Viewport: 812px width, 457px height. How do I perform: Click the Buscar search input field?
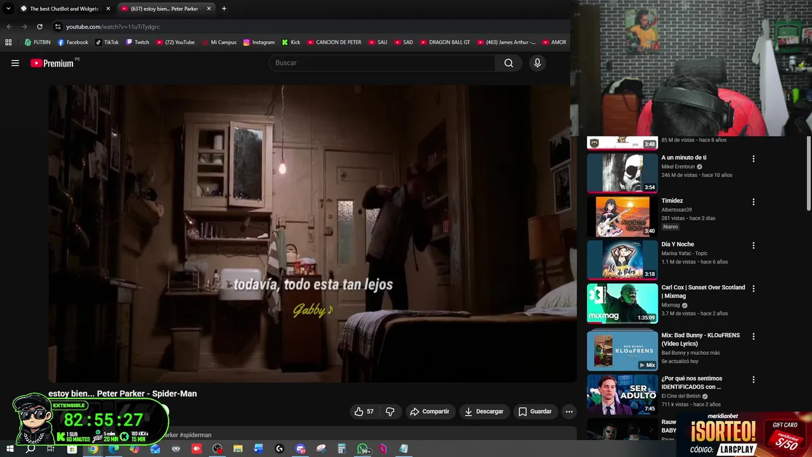pyautogui.click(x=382, y=63)
